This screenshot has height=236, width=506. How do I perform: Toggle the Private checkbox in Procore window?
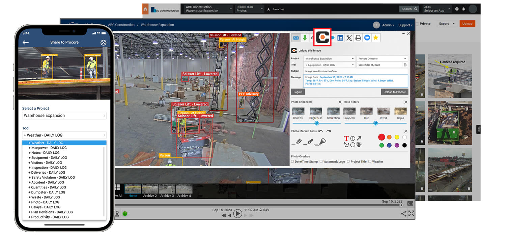417,24
